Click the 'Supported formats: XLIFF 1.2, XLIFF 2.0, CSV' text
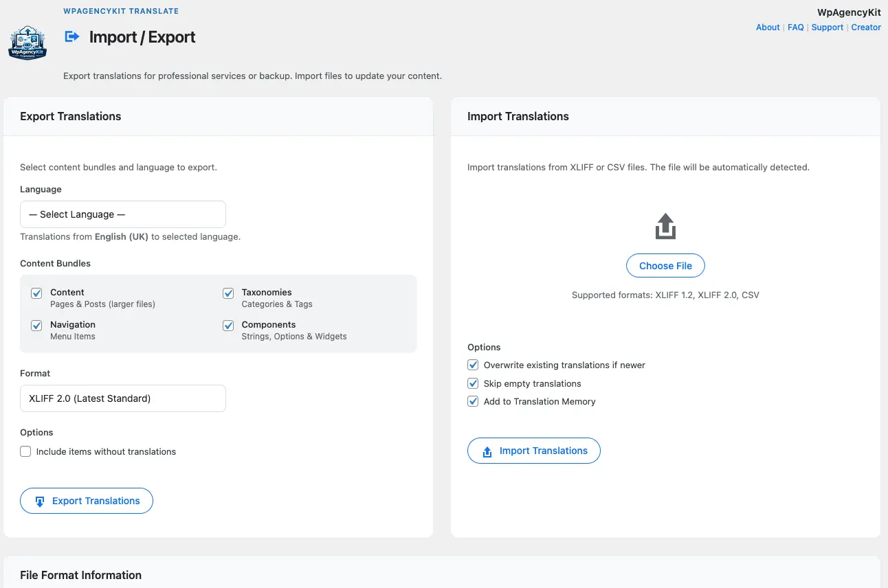This screenshot has height=588, width=888. [665, 295]
